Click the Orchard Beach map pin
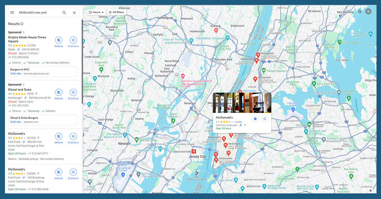The width and height of the screenshot is (381, 199). pyautogui.click(x=340, y=42)
